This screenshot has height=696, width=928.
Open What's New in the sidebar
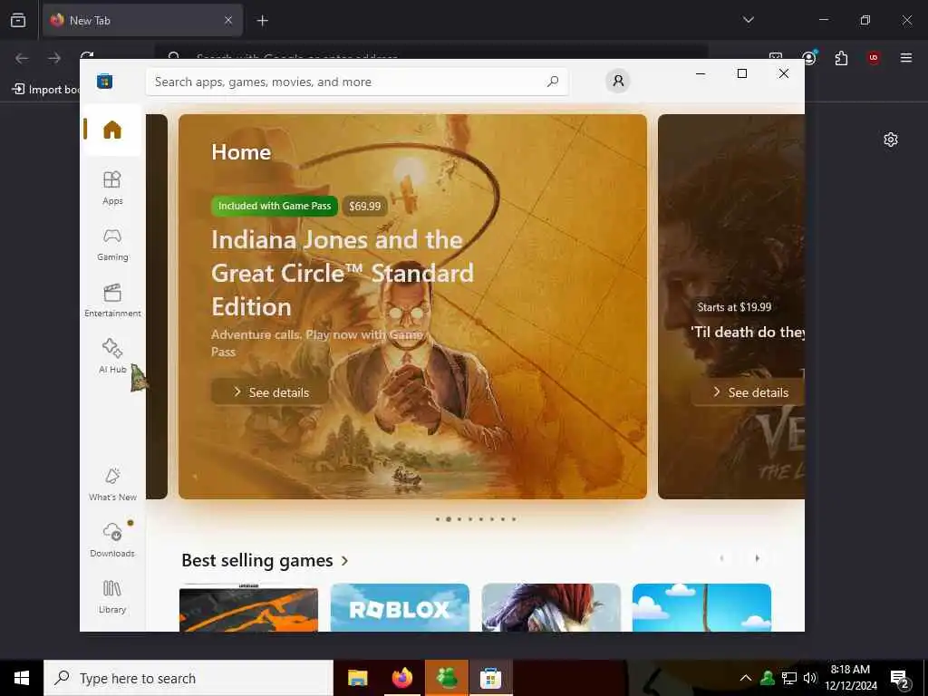[111, 485]
